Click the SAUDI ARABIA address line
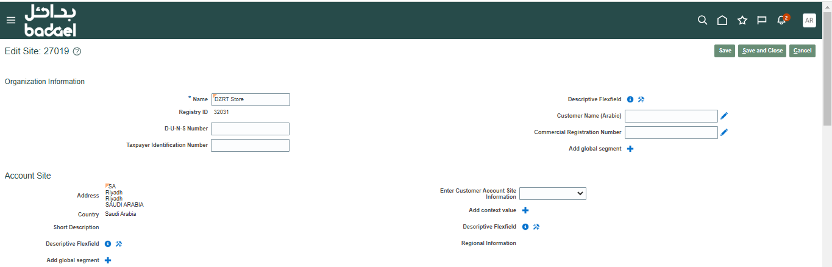This screenshot has height=267, width=832. (x=124, y=205)
